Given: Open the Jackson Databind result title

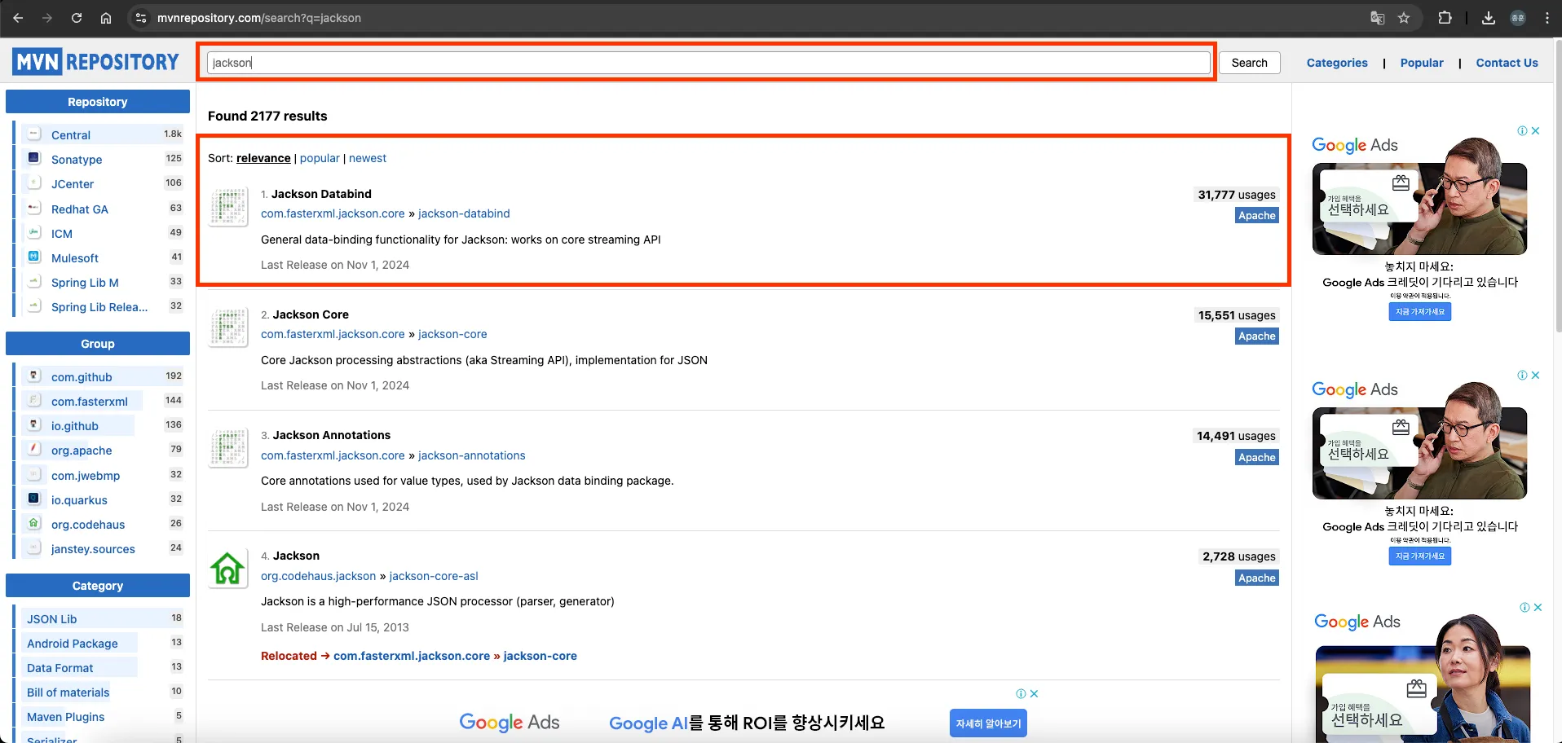Looking at the screenshot, I should [321, 194].
